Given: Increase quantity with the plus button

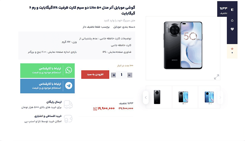Looking at the screenshot, I should pyautogui.click(x=114, y=75).
